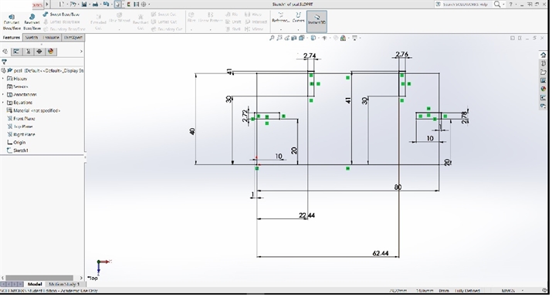Click the Open document icon
This screenshot has width=552, height=297.
tap(73, 4)
